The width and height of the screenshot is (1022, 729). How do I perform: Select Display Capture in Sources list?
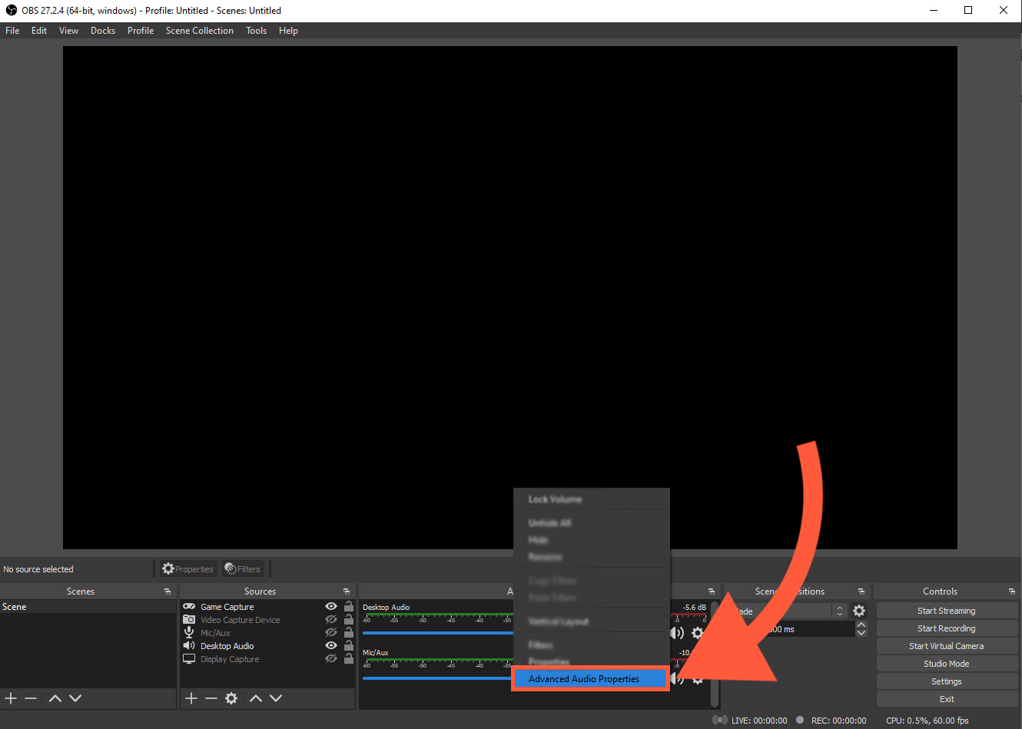(230, 659)
